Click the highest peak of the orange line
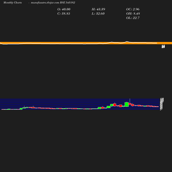172x172 pixels. point(127,42)
